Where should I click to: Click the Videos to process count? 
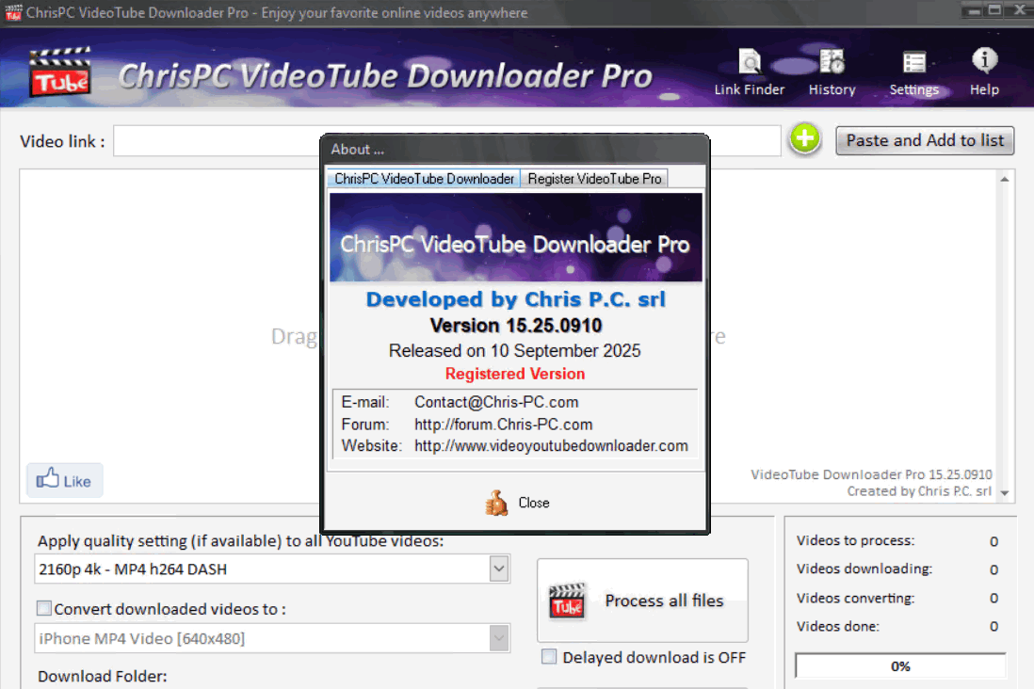[994, 541]
